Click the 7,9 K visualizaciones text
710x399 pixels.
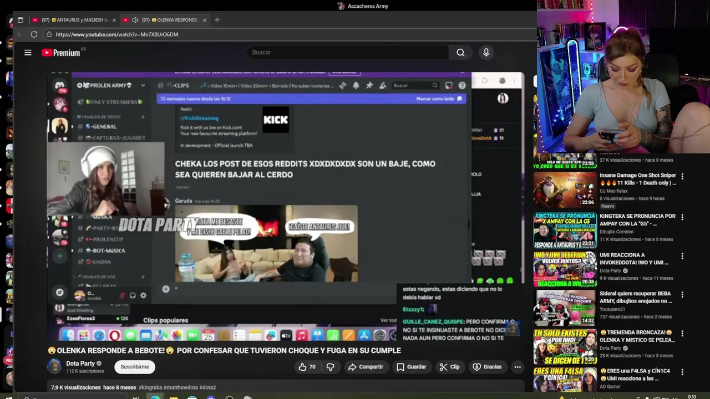[75, 387]
